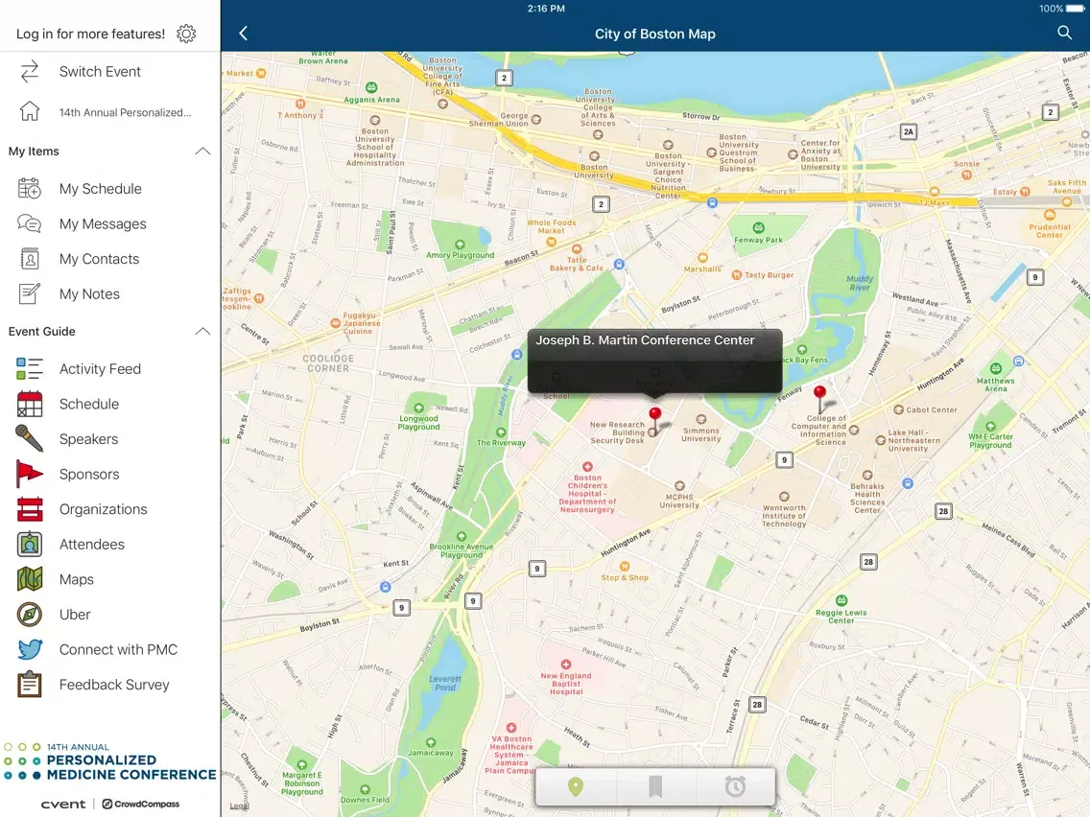The height and width of the screenshot is (817, 1090).
Task: Click the Attendees badge icon
Action: [29, 544]
